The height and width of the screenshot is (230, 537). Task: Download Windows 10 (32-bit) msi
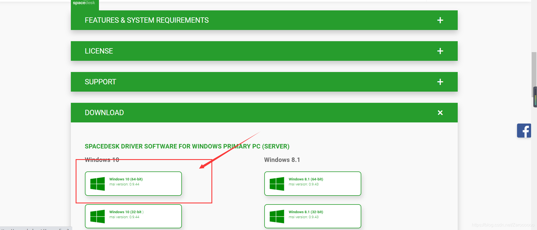[x=133, y=216]
